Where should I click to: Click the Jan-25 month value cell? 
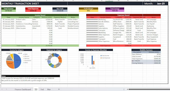click(x=161, y=3)
